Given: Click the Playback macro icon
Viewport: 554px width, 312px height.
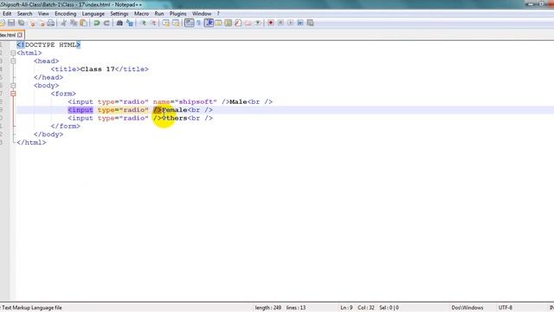Looking at the screenshot, I should (x=290, y=23).
